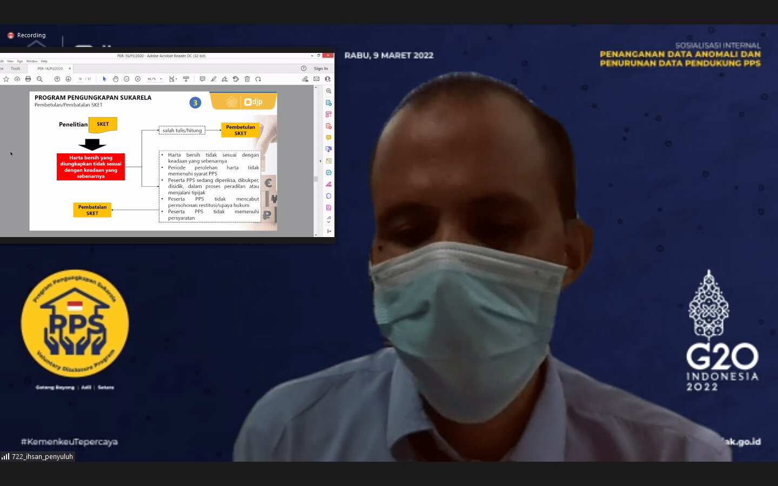Click the Sign In button
The image size is (778, 486).
320,69
